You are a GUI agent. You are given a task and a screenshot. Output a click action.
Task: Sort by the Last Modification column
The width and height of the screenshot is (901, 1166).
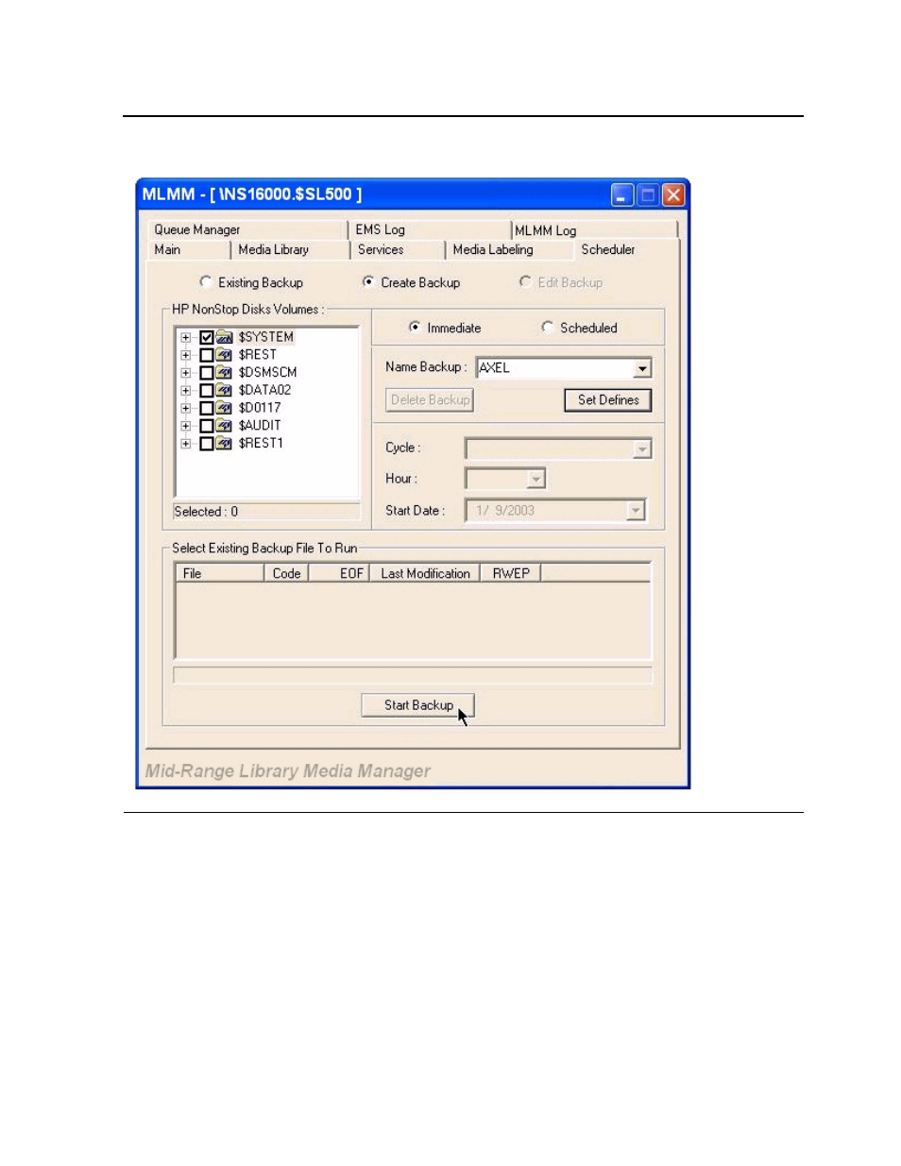click(x=424, y=573)
